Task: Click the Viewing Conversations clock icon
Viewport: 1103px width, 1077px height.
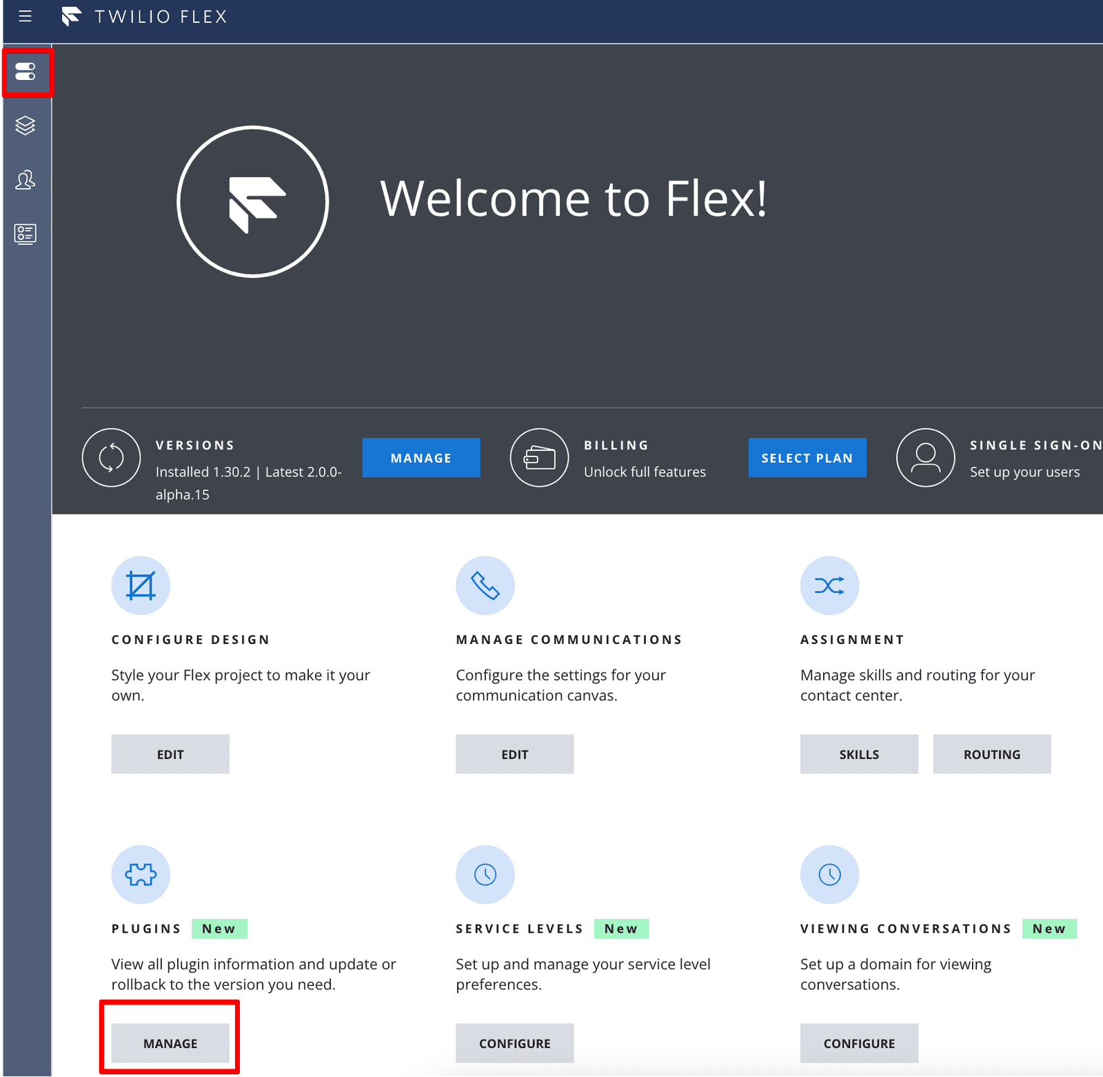Action: (829, 874)
